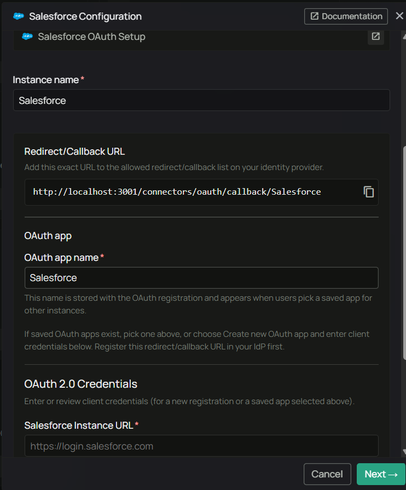
Task: Click the Salesforce cloud icon beside OAuth Setup
Action: 27,37
